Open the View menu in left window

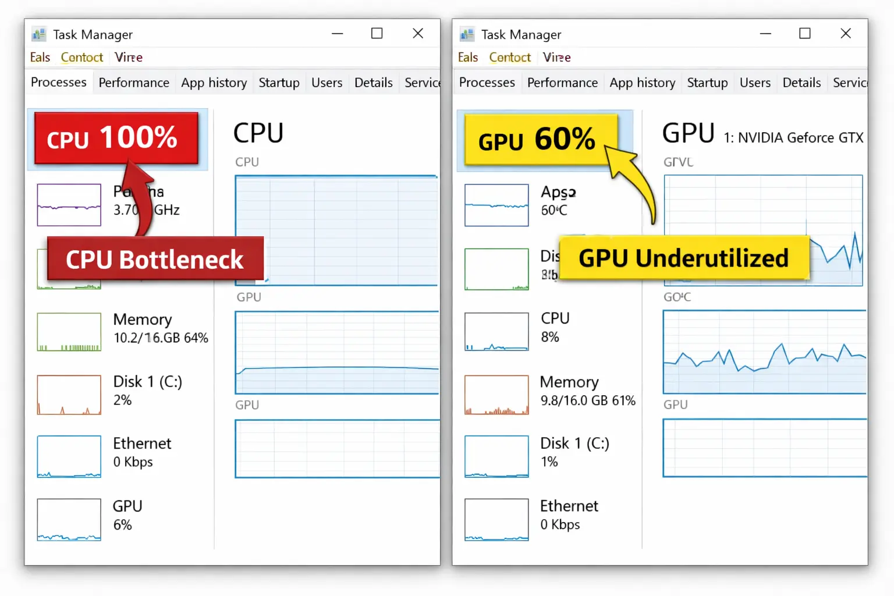pos(128,57)
